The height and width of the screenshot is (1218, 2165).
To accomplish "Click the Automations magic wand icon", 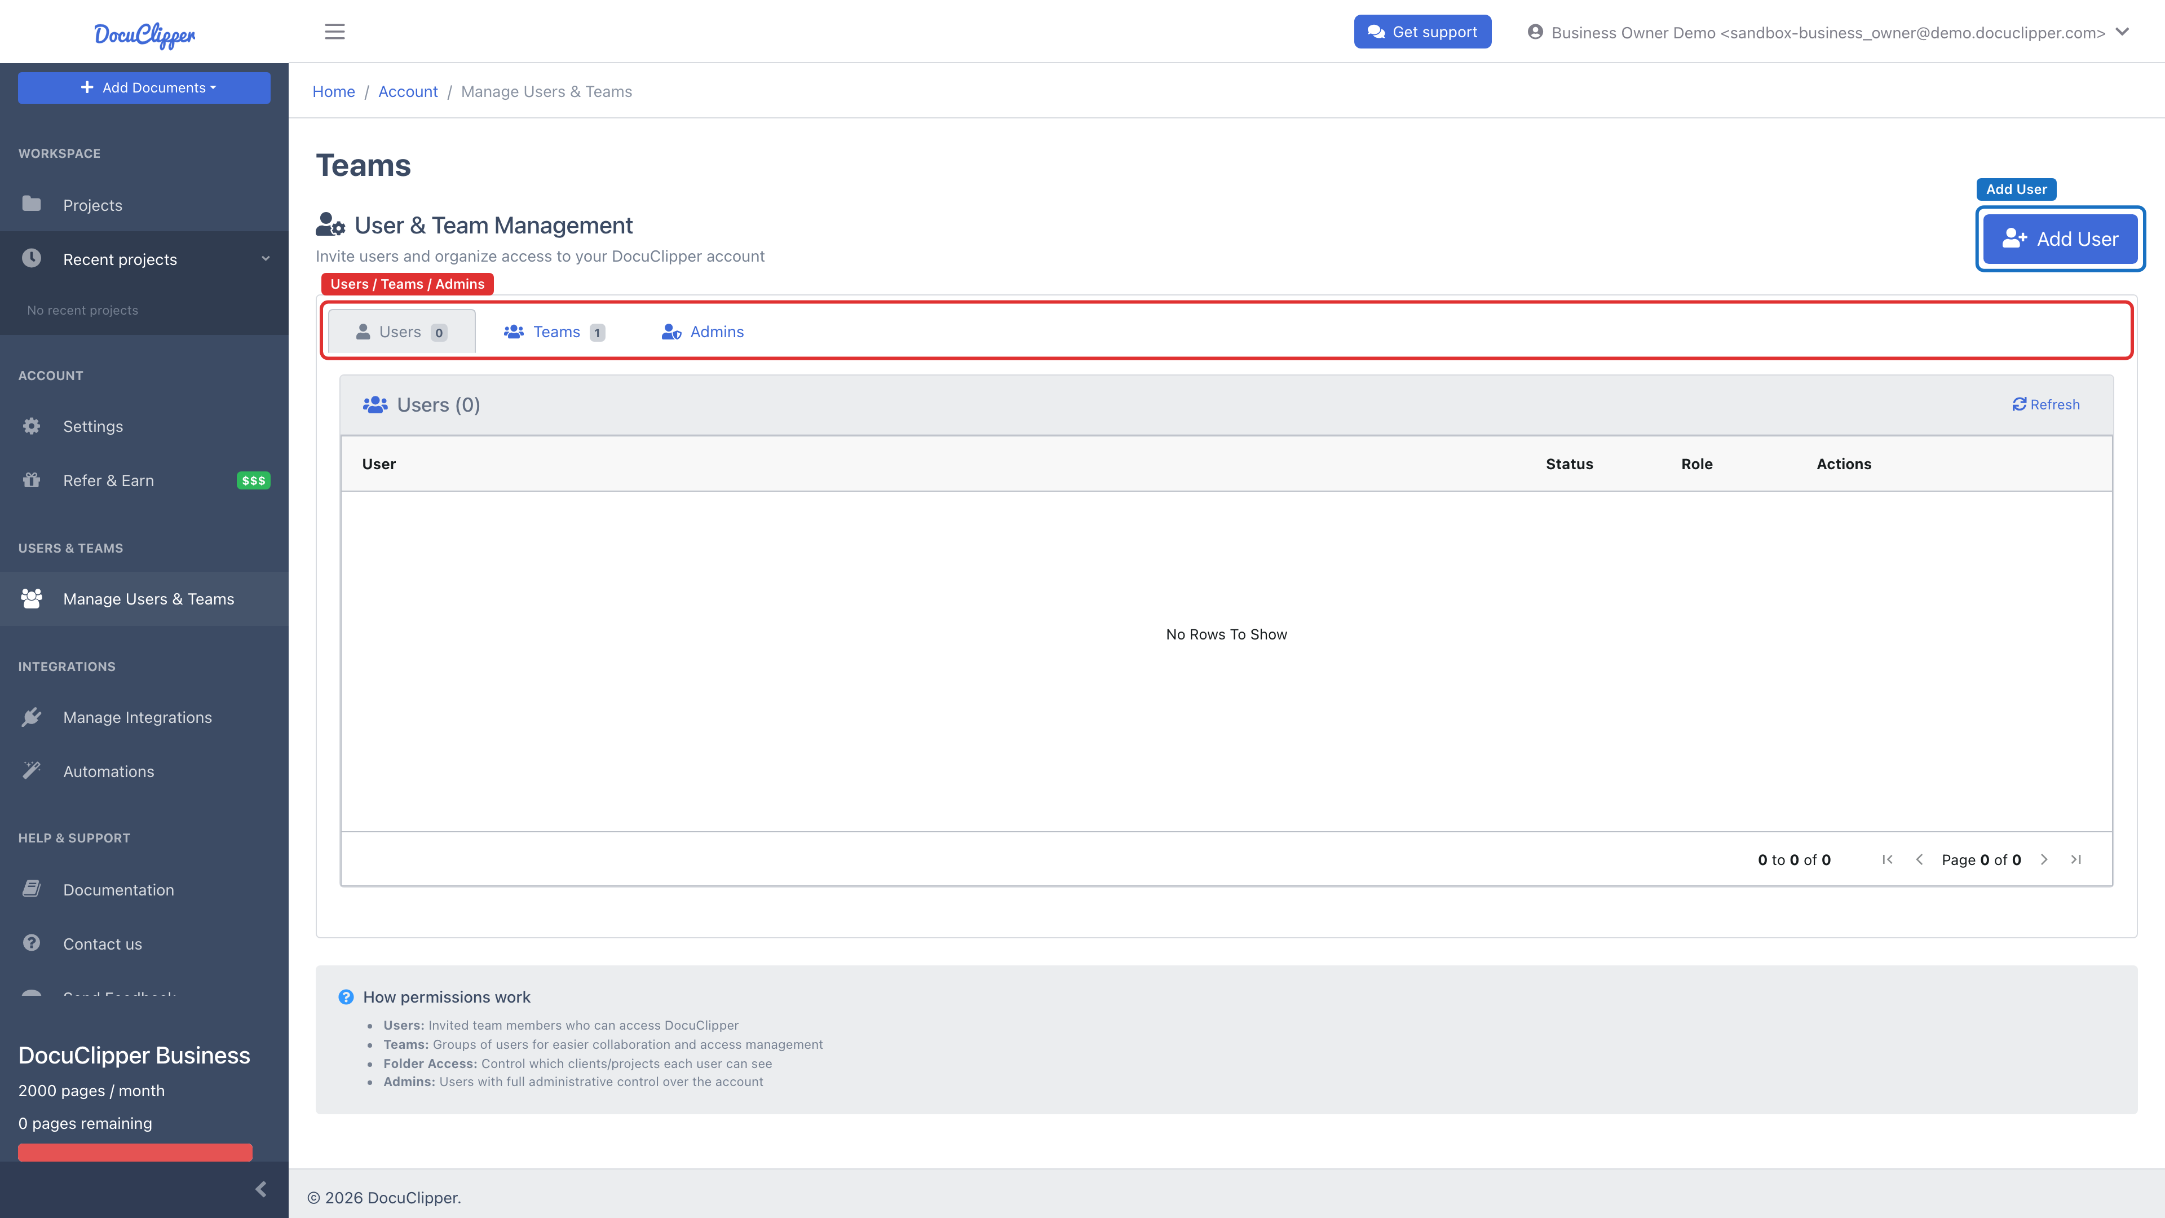I will click(x=32, y=771).
